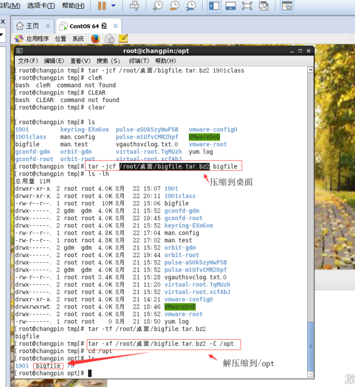Select the CentOS 64 位 tab

pos(88,26)
